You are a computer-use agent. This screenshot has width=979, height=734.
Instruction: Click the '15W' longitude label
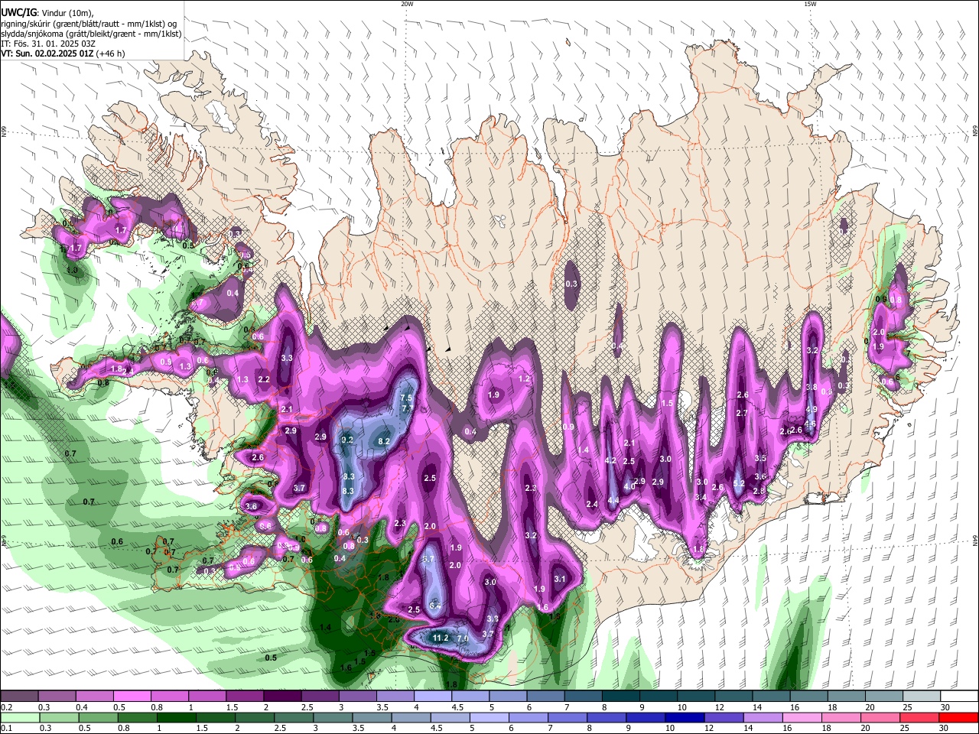(x=810, y=4)
